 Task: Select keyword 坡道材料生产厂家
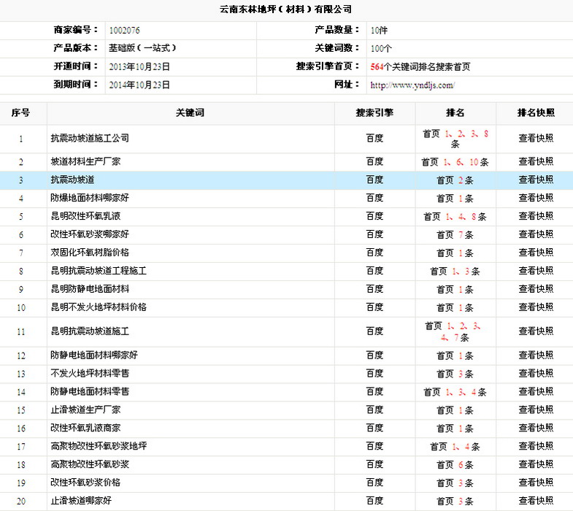(x=85, y=161)
